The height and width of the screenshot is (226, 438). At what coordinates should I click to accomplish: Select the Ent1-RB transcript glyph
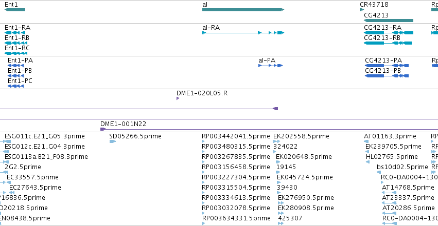coord(16,43)
